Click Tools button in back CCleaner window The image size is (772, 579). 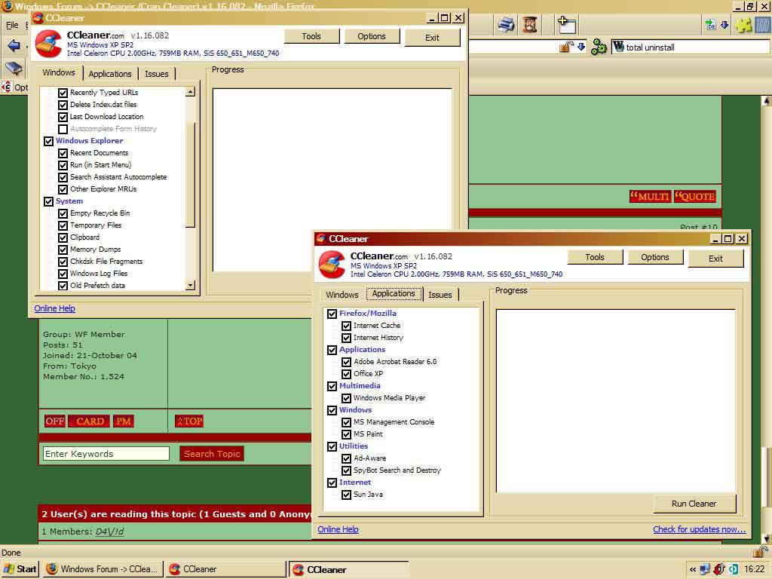[311, 36]
